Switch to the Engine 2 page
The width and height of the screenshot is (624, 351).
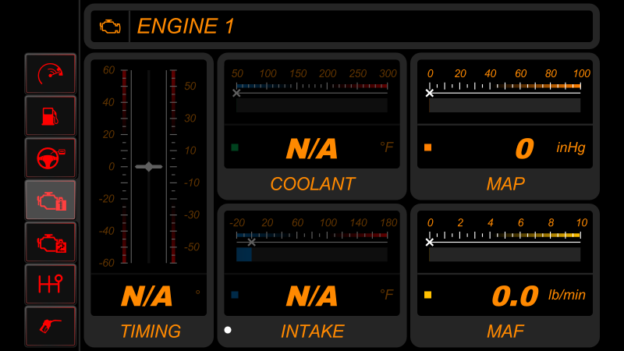click(50, 243)
